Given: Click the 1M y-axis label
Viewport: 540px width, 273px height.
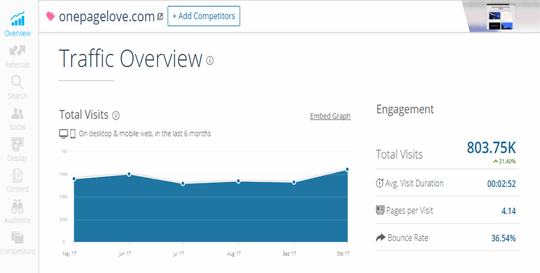Looking at the screenshot, I should pyautogui.click(x=64, y=151).
